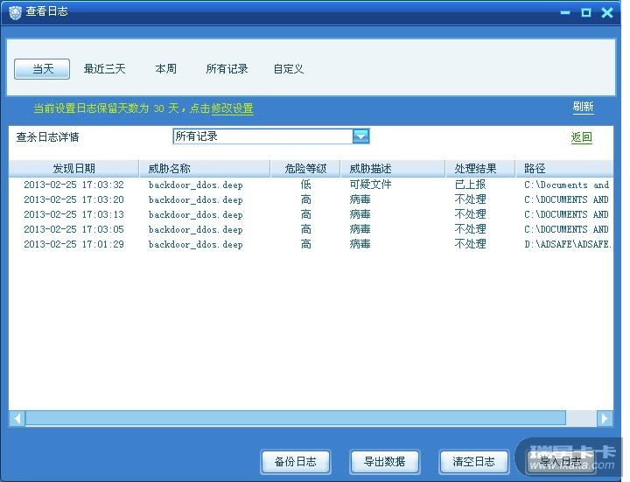This screenshot has width=630, height=482.
Task: Click C:\Documents and path in first row
Action: 566,185
